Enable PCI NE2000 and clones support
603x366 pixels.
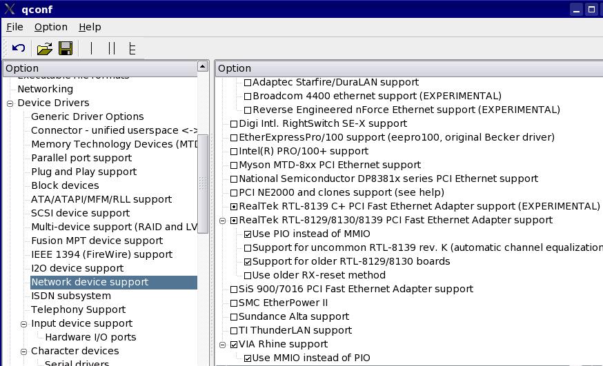234,193
